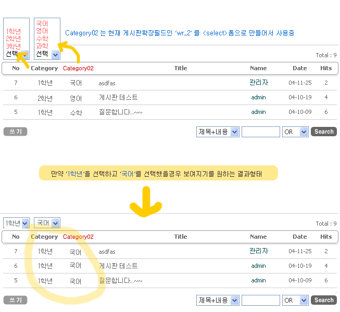The width and height of the screenshot is (340, 312).
Task: Click Hits header in top table
Action: coord(326,68)
